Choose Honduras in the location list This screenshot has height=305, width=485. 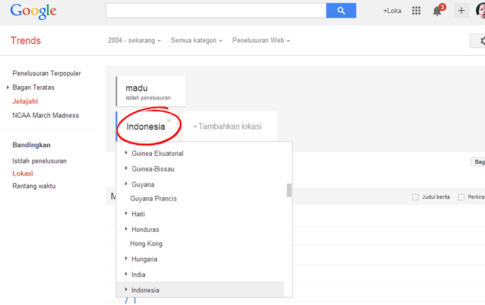pos(145,230)
